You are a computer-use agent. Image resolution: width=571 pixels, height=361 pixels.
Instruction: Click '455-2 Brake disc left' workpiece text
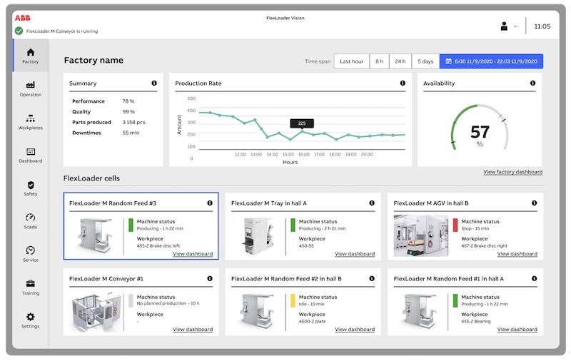(x=158, y=245)
